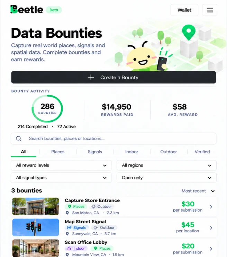The width and height of the screenshot is (227, 257).
Task: Click plus icon on Create a Bounty
Action: pyautogui.click(x=91, y=77)
